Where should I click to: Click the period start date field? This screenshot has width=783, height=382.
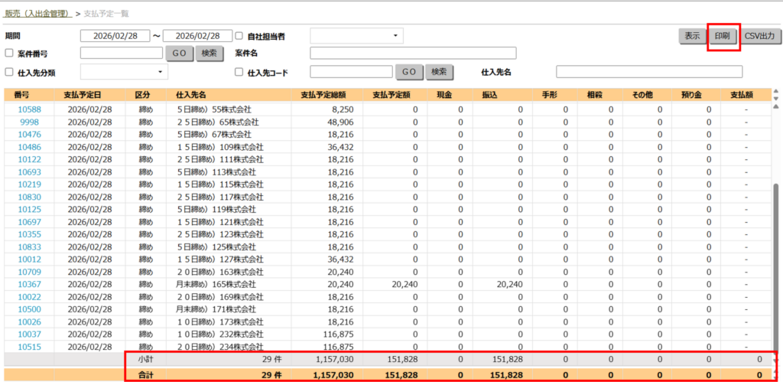tap(114, 36)
